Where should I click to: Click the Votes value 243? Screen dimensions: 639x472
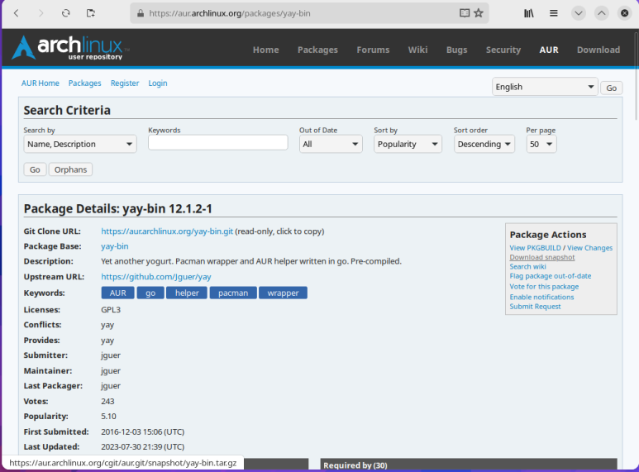pos(107,402)
